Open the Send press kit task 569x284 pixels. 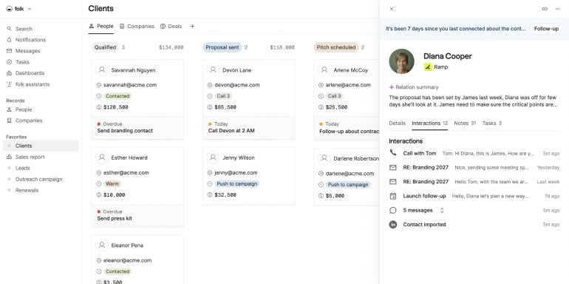click(115, 219)
